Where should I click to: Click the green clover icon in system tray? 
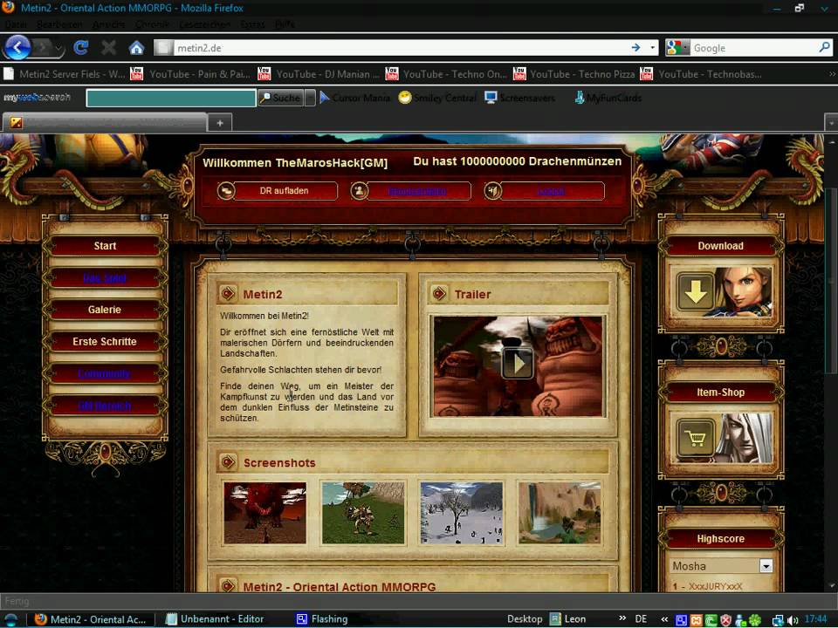(754, 620)
